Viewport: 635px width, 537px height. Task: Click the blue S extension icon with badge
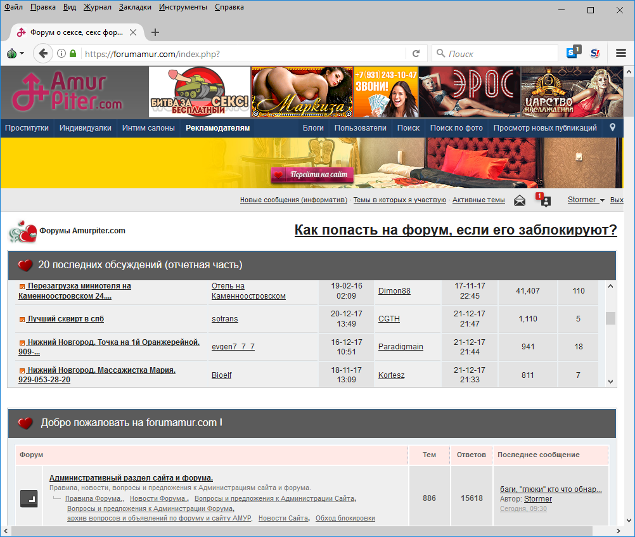click(572, 54)
